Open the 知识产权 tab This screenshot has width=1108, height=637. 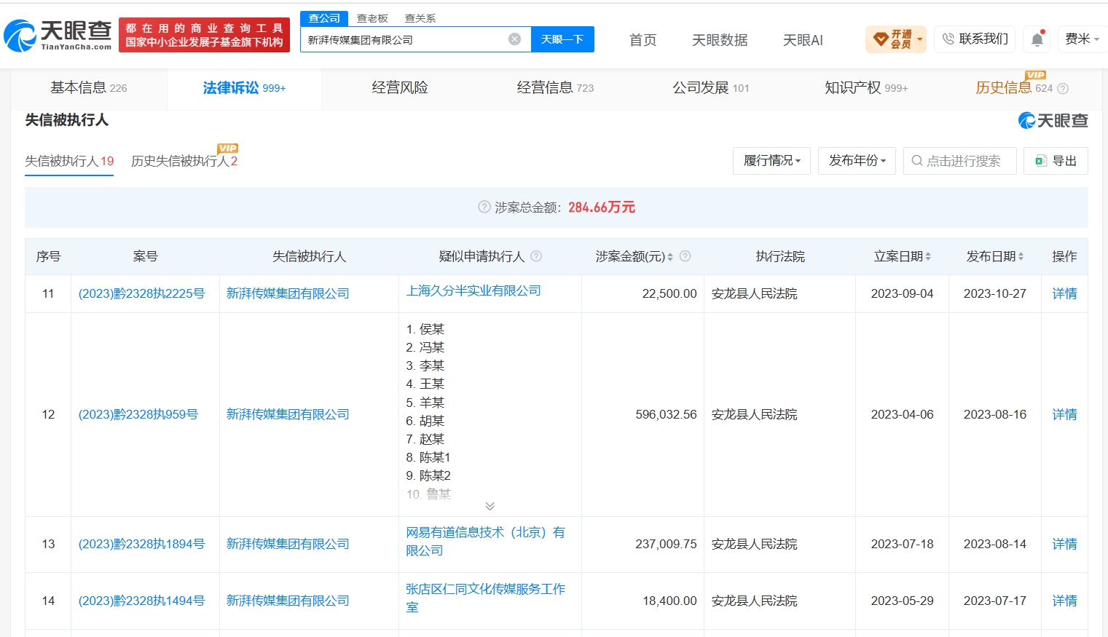866,88
